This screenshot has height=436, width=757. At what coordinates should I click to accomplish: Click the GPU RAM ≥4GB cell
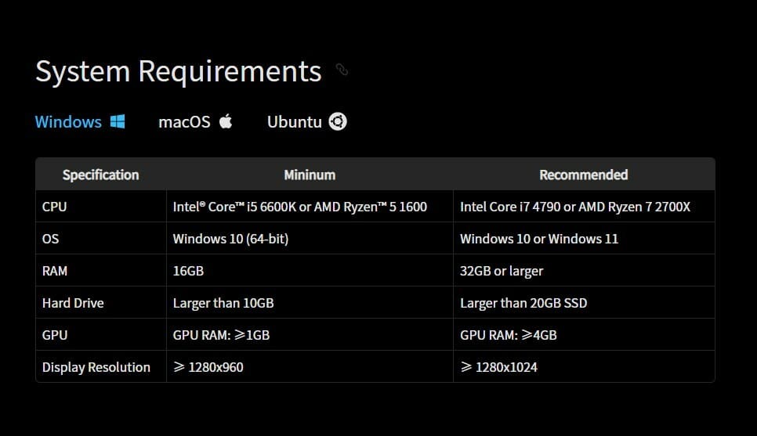point(584,335)
